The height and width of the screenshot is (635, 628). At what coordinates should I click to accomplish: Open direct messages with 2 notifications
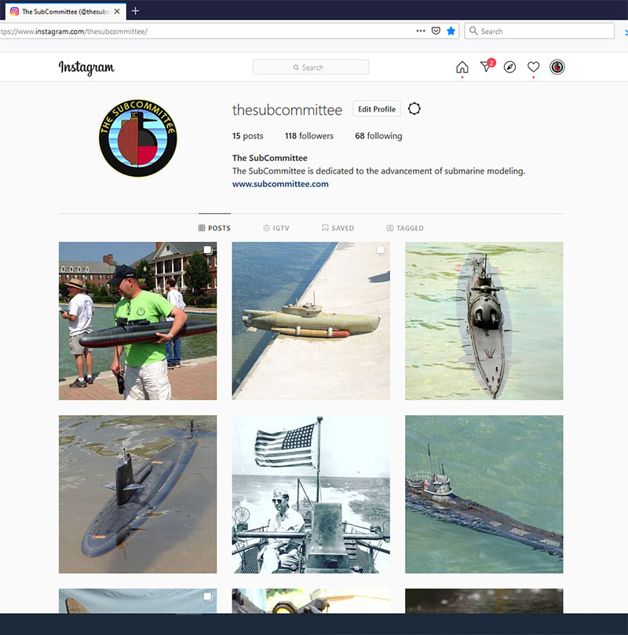[x=486, y=68]
